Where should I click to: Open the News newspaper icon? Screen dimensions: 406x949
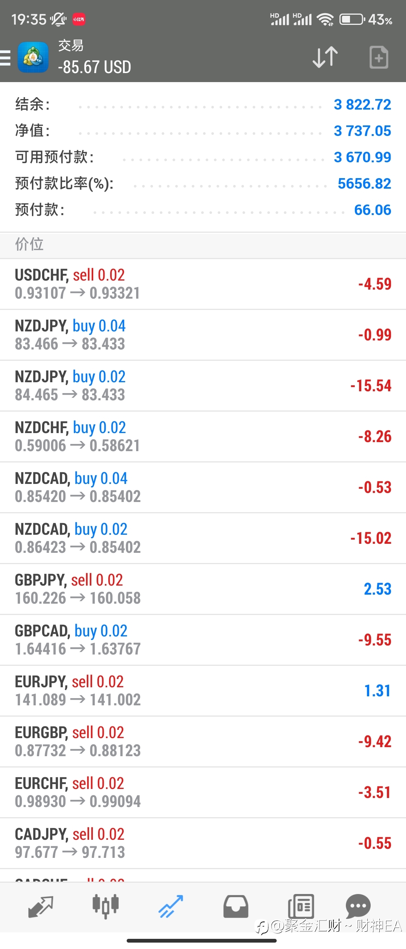(301, 906)
